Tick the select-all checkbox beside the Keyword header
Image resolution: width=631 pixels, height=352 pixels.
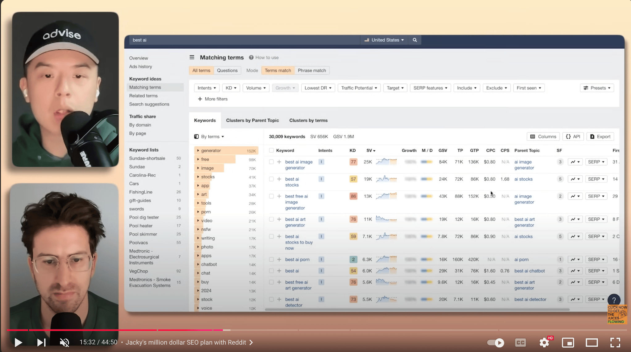pos(271,150)
